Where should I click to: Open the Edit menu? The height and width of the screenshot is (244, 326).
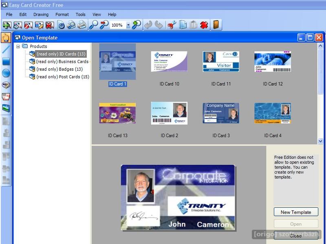(23, 15)
